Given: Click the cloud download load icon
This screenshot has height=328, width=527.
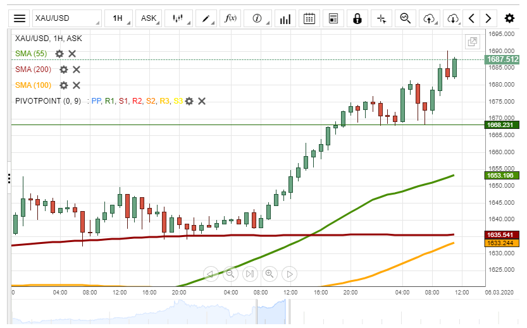Looking at the screenshot, I should click(x=453, y=18).
